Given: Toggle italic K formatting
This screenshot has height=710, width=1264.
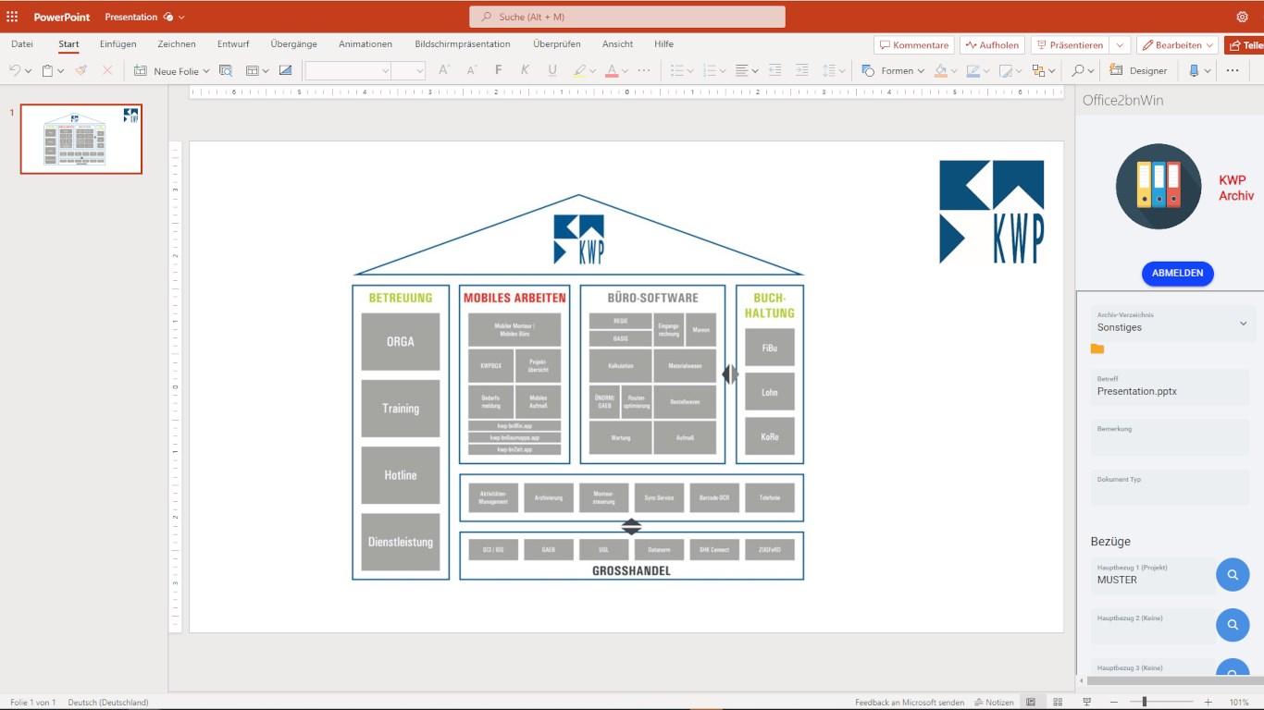Looking at the screenshot, I should 526,70.
